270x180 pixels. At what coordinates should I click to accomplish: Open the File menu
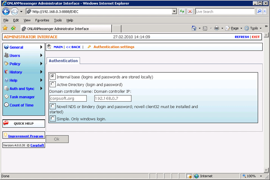(x=6, y=20)
